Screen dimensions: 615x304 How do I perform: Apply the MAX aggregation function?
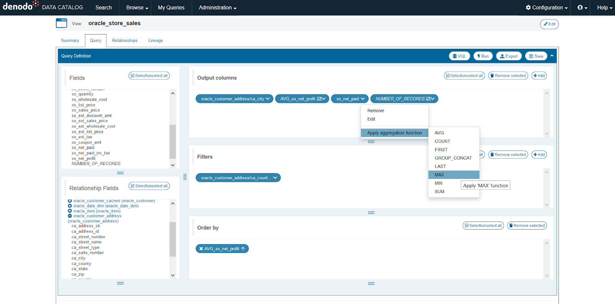point(454,175)
